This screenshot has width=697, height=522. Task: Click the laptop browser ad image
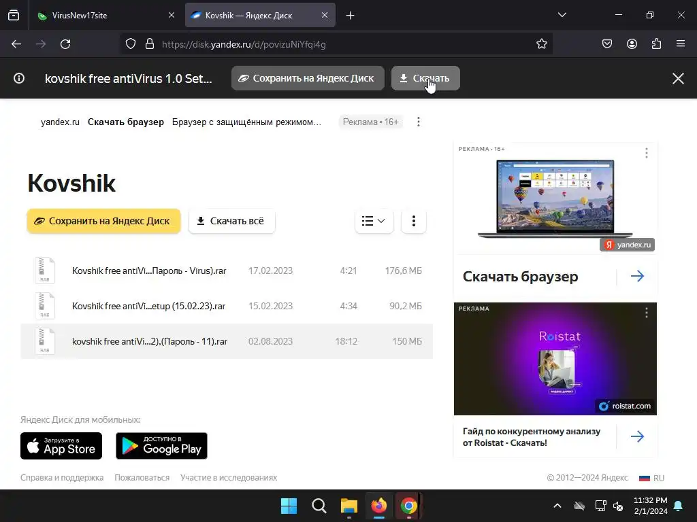[x=555, y=199]
